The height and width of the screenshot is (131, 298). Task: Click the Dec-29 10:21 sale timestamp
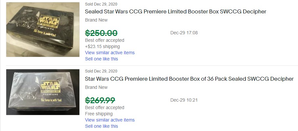[184, 100]
